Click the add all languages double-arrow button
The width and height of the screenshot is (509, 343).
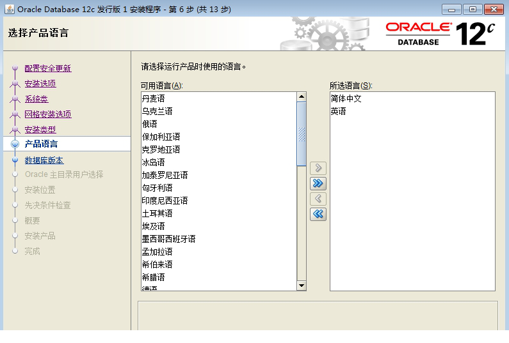pos(318,183)
